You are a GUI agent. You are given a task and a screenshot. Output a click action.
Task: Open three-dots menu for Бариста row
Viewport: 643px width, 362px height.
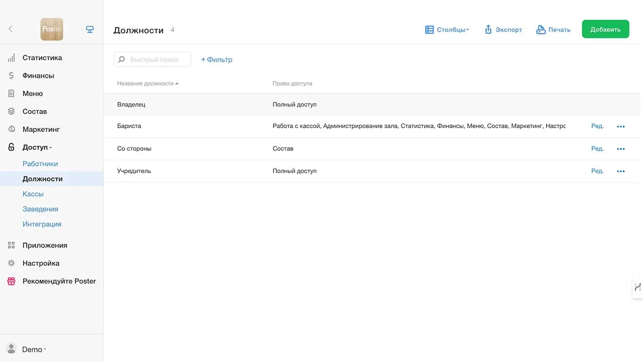coord(621,126)
